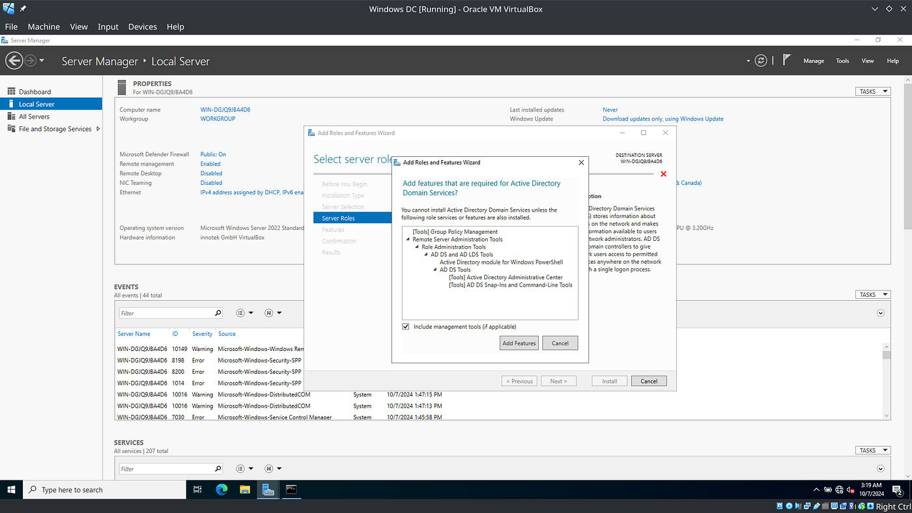912x513 pixels.
Task: Toggle Include management tools checkbox
Action: coord(406,327)
